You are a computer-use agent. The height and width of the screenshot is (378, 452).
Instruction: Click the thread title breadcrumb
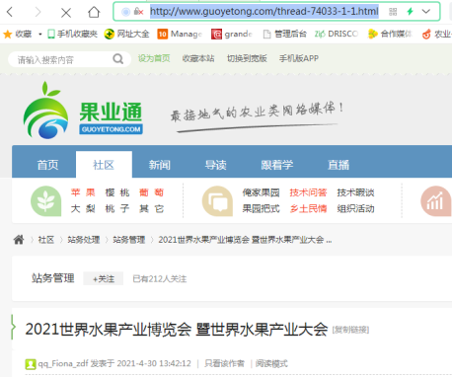click(245, 240)
